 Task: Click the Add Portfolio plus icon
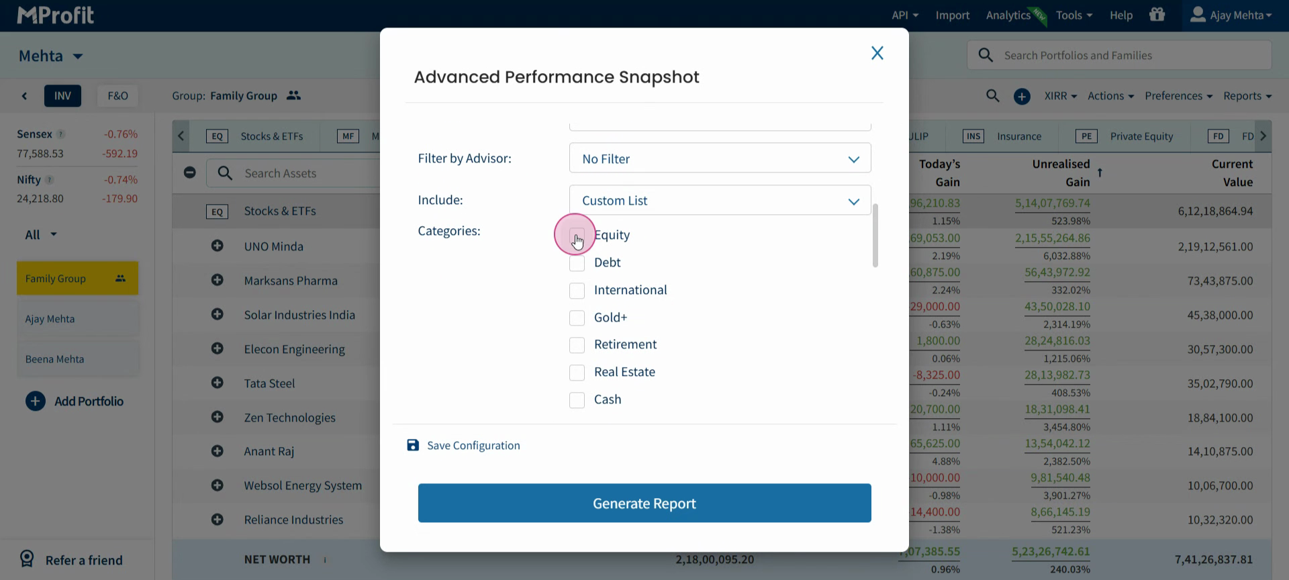(x=36, y=401)
